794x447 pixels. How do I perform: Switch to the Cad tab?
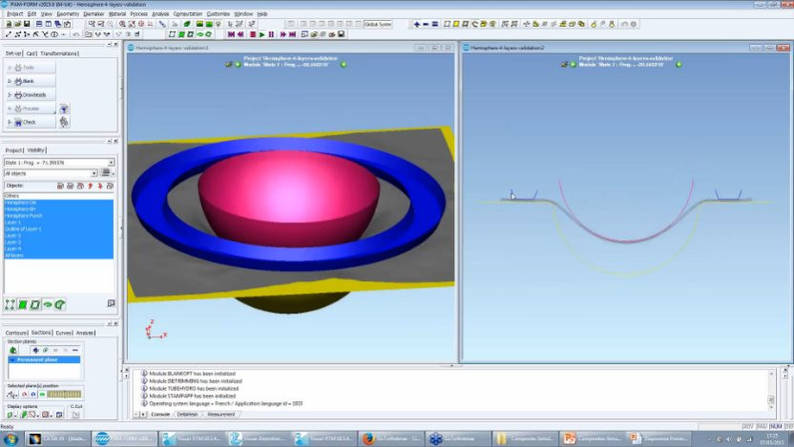point(31,53)
